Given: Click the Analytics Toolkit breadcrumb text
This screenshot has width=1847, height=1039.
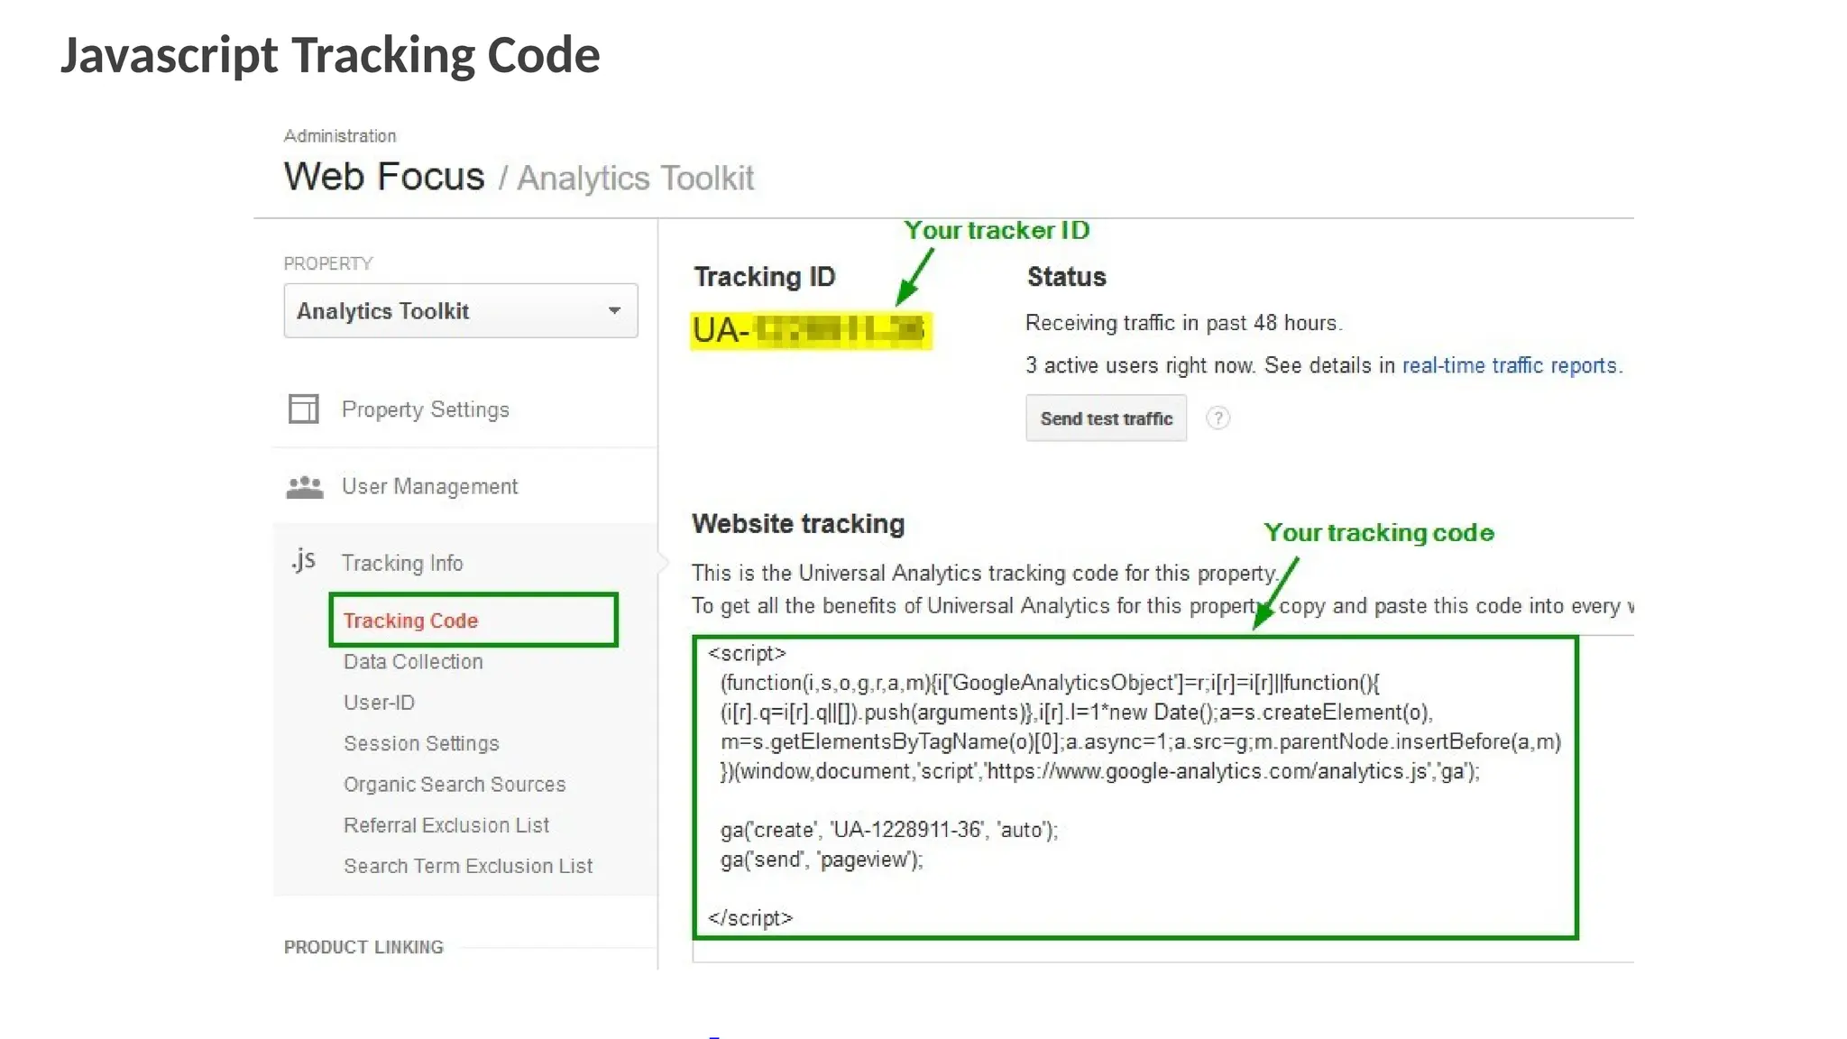Looking at the screenshot, I should (635, 178).
